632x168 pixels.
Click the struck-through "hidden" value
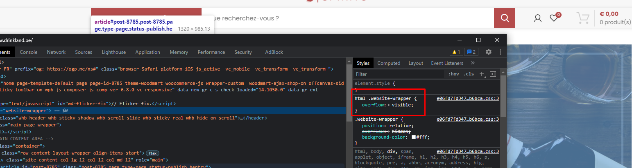(401, 132)
